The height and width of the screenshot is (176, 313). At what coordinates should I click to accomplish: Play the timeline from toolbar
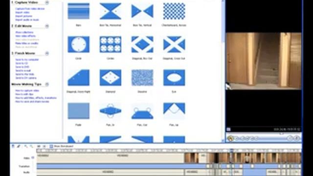pos(45,146)
